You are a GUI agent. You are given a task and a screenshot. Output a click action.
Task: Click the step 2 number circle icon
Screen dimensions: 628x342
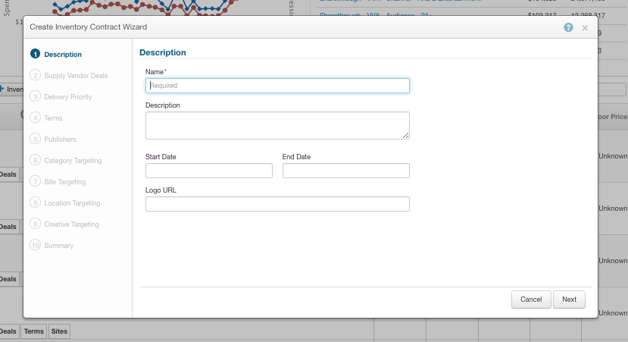pos(36,75)
